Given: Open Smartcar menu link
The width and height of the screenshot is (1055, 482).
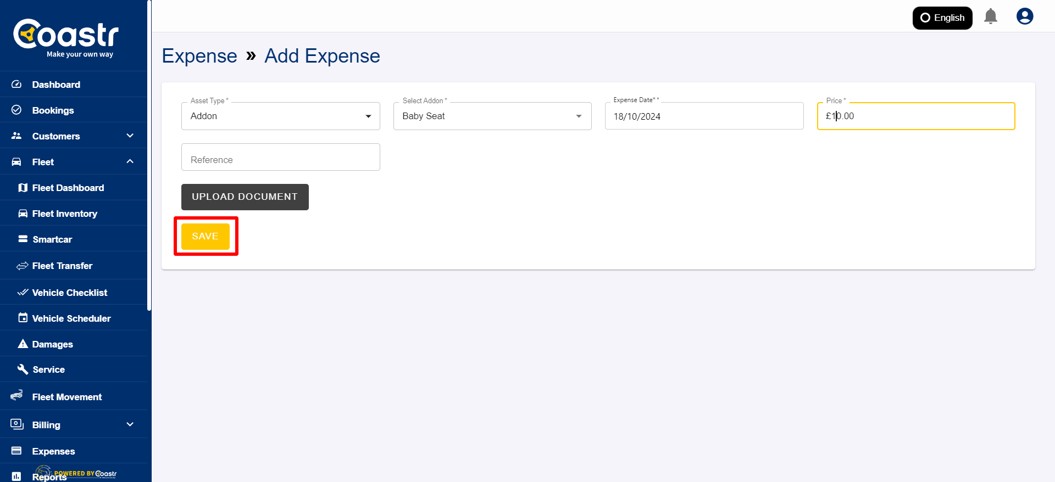Looking at the screenshot, I should tap(74, 239).
